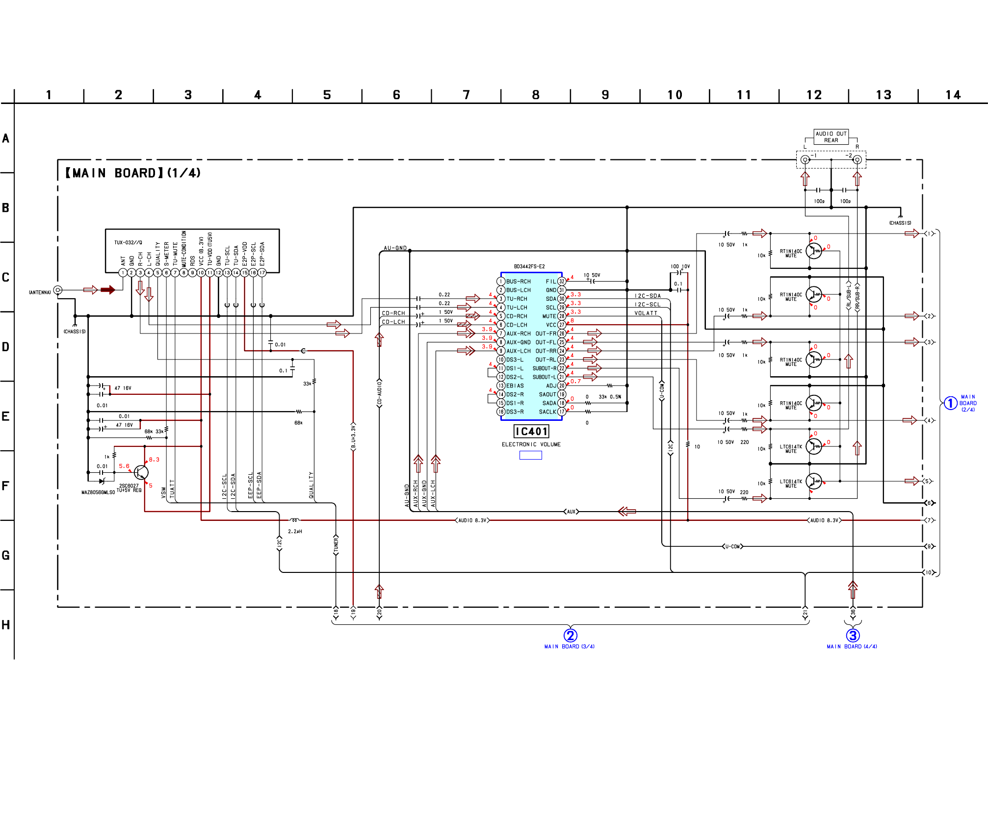Select the boxed IC401 label
988x826 pixels.
[531, 431]
